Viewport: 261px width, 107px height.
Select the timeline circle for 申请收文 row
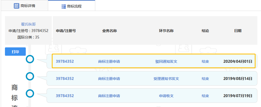pos(30,93)
